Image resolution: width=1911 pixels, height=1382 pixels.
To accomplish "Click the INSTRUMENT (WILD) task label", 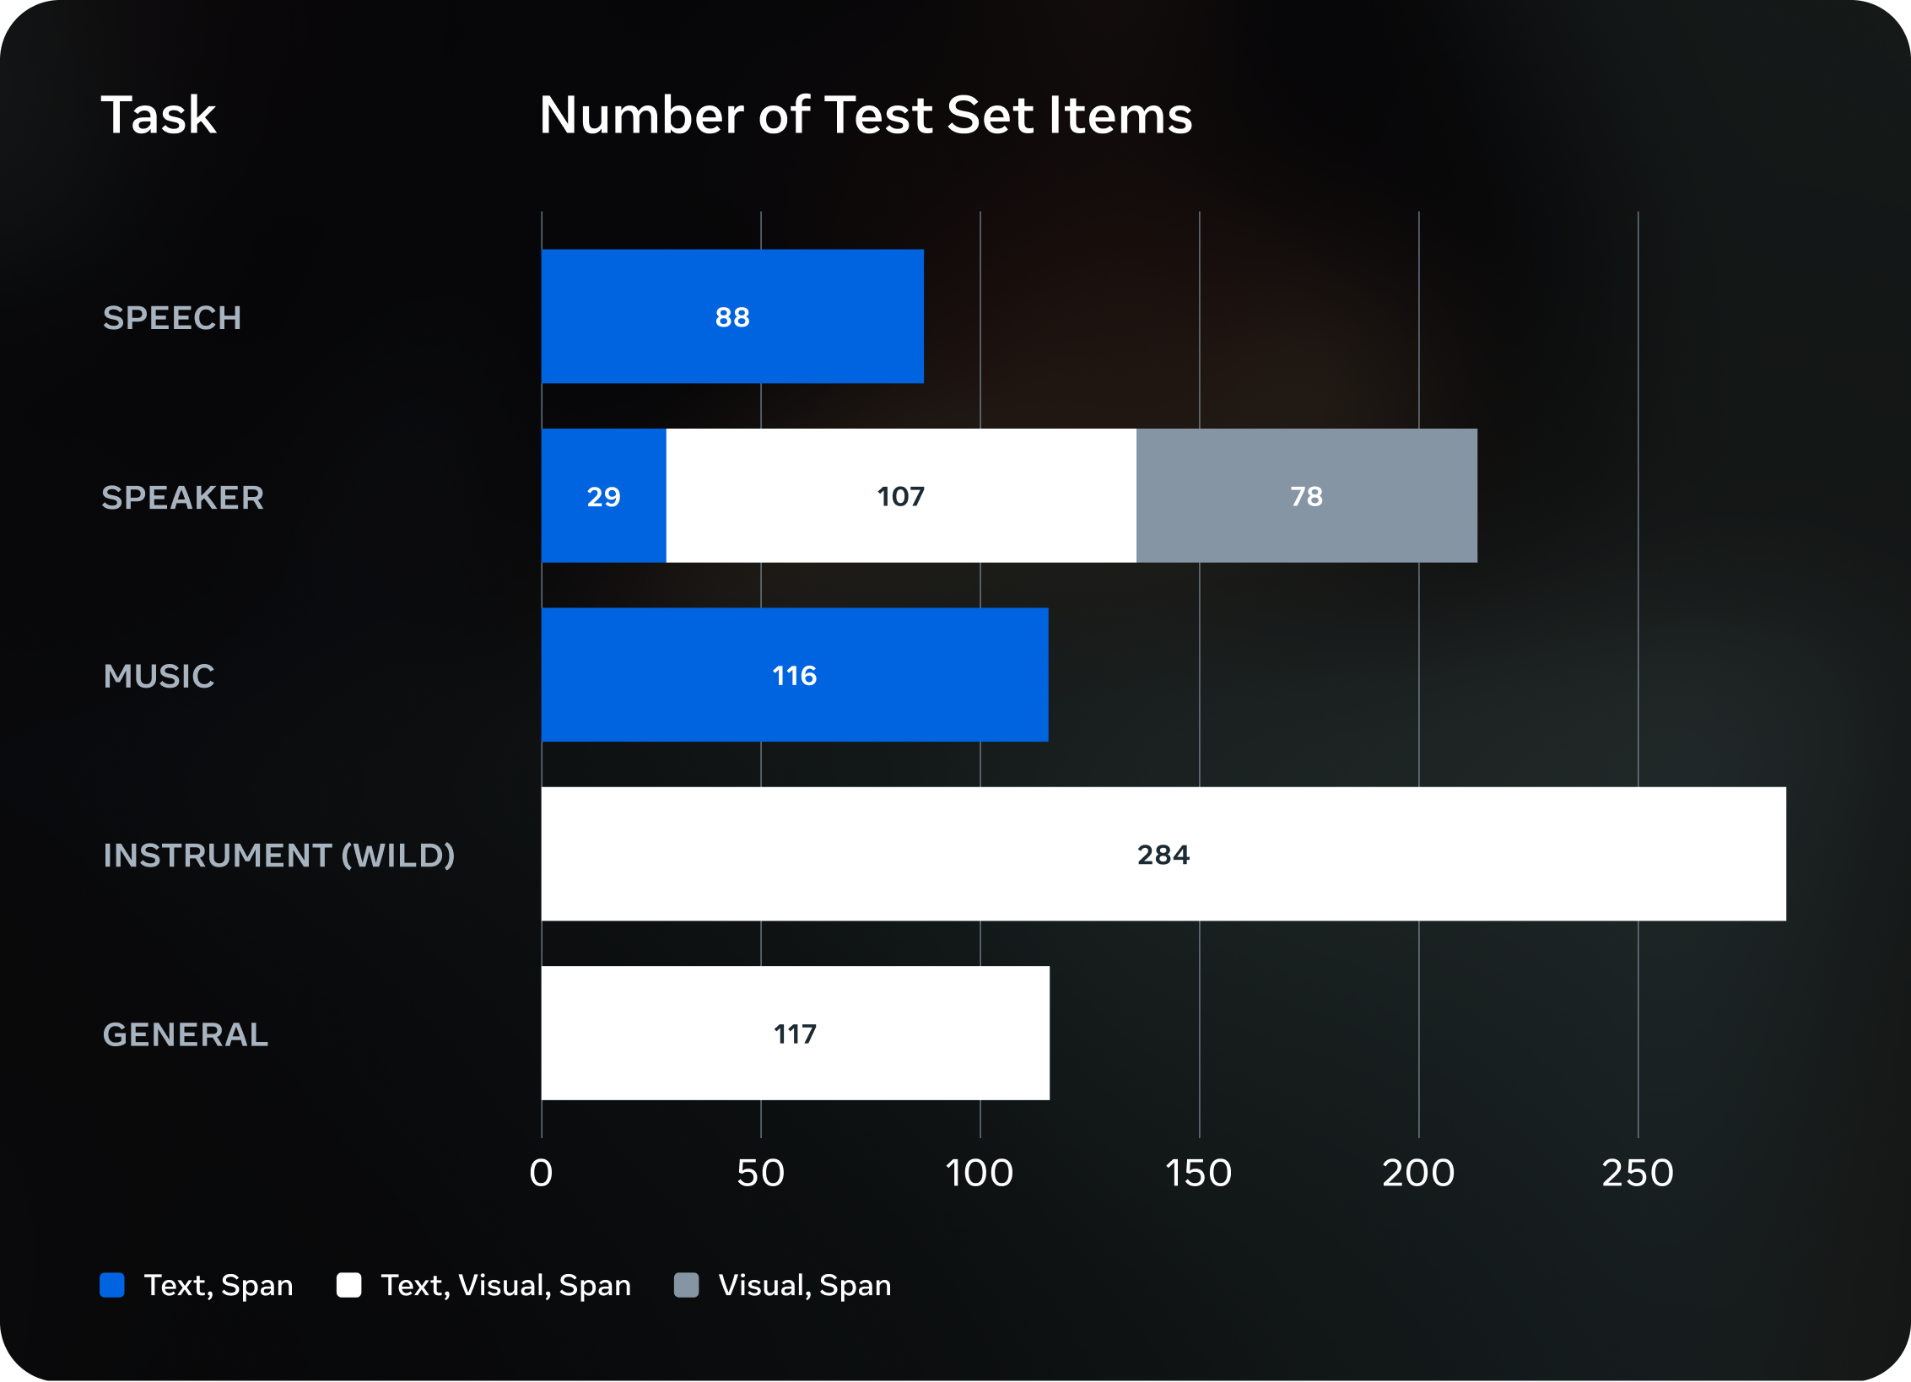I will (278, 856).
